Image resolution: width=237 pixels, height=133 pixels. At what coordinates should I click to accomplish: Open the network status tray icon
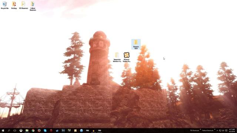pos(220,130)
